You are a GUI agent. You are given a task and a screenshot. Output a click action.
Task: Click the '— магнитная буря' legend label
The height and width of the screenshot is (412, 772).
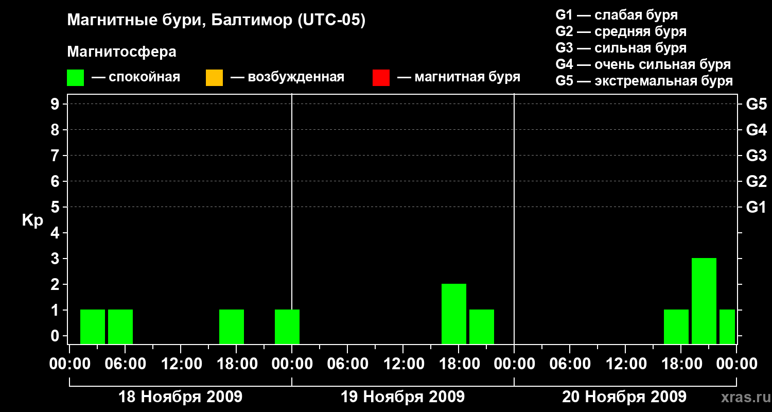tap(459, 77)
